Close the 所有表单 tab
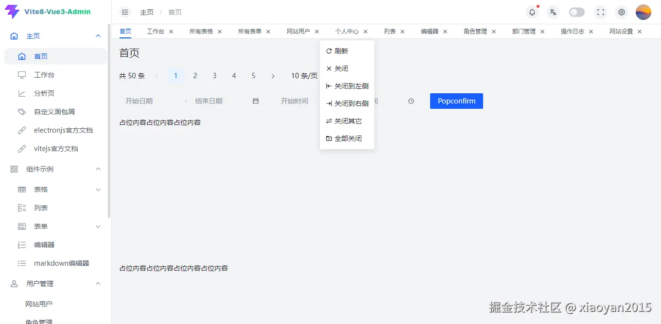 point(268,32)
